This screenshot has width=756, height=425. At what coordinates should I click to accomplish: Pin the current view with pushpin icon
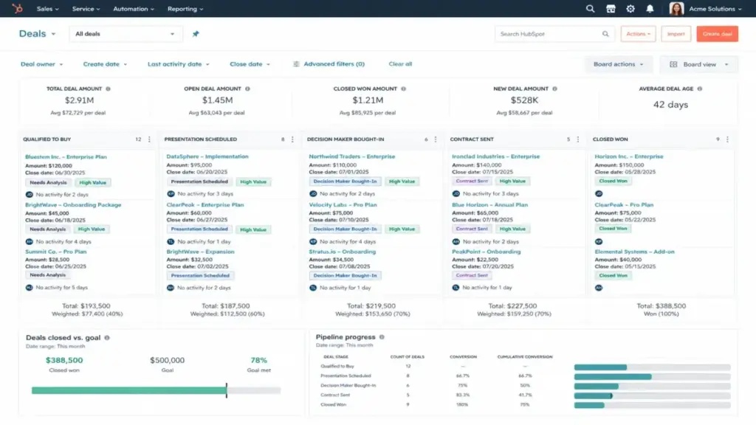[195, 34]
